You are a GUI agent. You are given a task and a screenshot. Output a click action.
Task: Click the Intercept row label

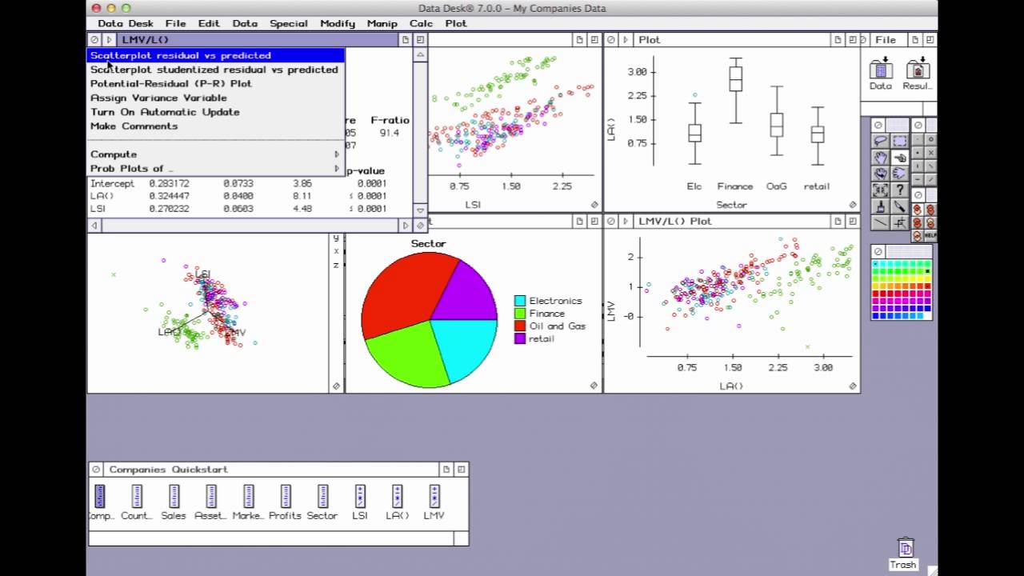coord(112,183)
